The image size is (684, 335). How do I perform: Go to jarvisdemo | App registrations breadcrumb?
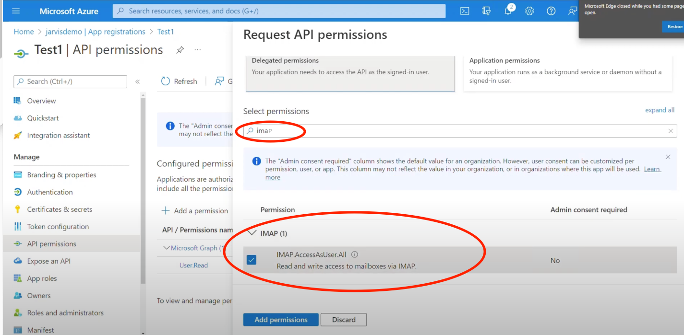(96, 32)
